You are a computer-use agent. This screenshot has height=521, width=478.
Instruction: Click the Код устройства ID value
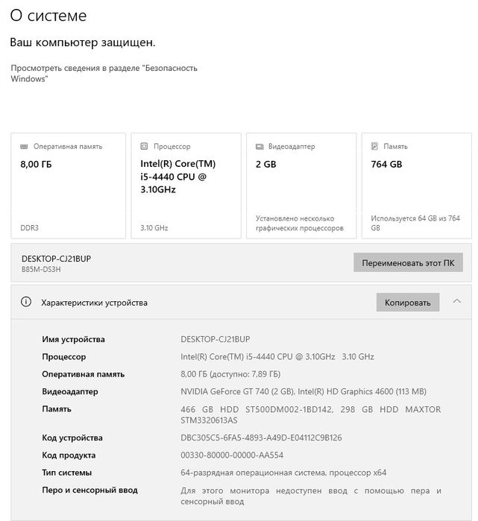coord(261,438)
